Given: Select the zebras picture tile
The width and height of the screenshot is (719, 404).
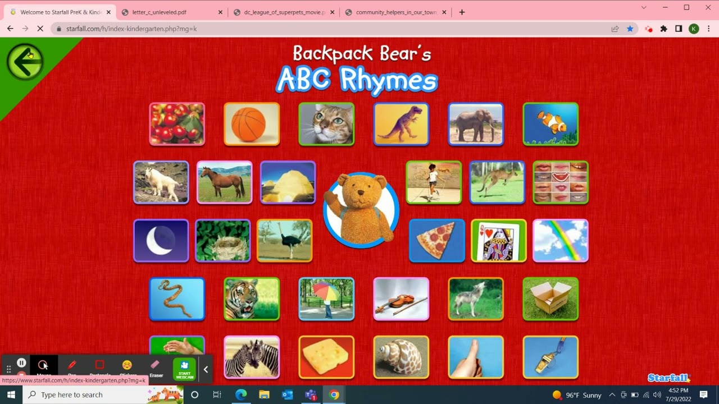Looking at the screenshot, I should 252,357.
